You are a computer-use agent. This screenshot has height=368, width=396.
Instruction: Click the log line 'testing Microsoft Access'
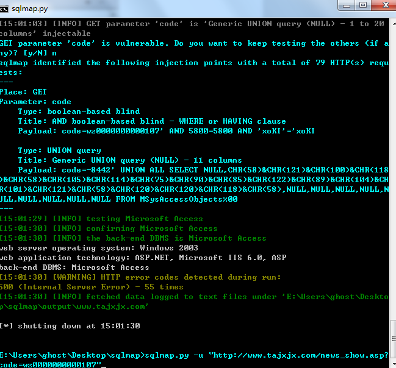[x=101, y=219]
